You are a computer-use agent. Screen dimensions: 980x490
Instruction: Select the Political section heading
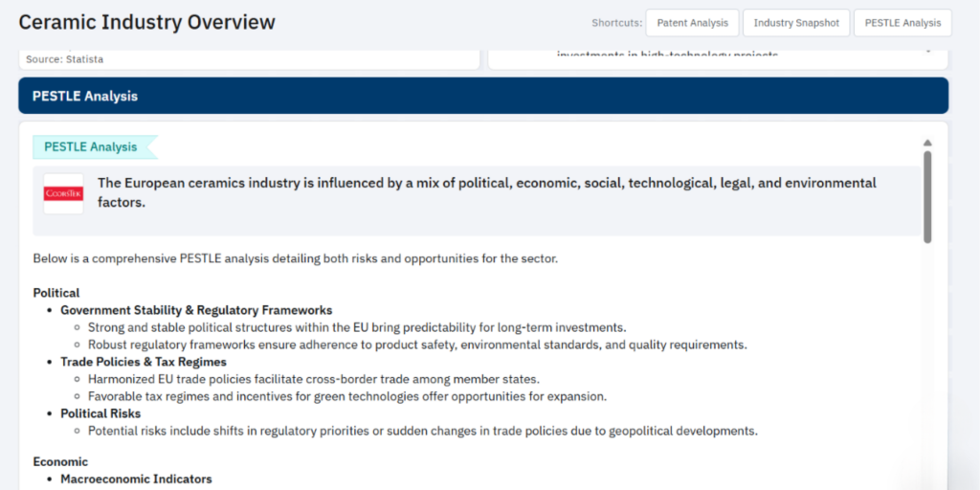click(56, 293)
